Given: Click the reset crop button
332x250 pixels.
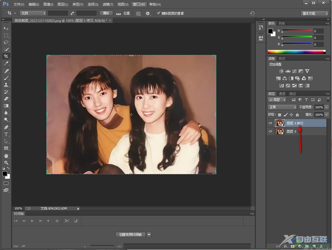Looking at the screenshot, I should tap(252, 13).
